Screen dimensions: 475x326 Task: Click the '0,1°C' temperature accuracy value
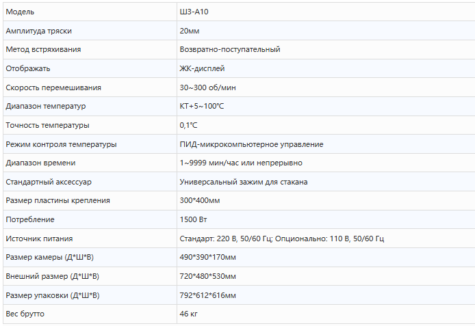click(188, 125)
